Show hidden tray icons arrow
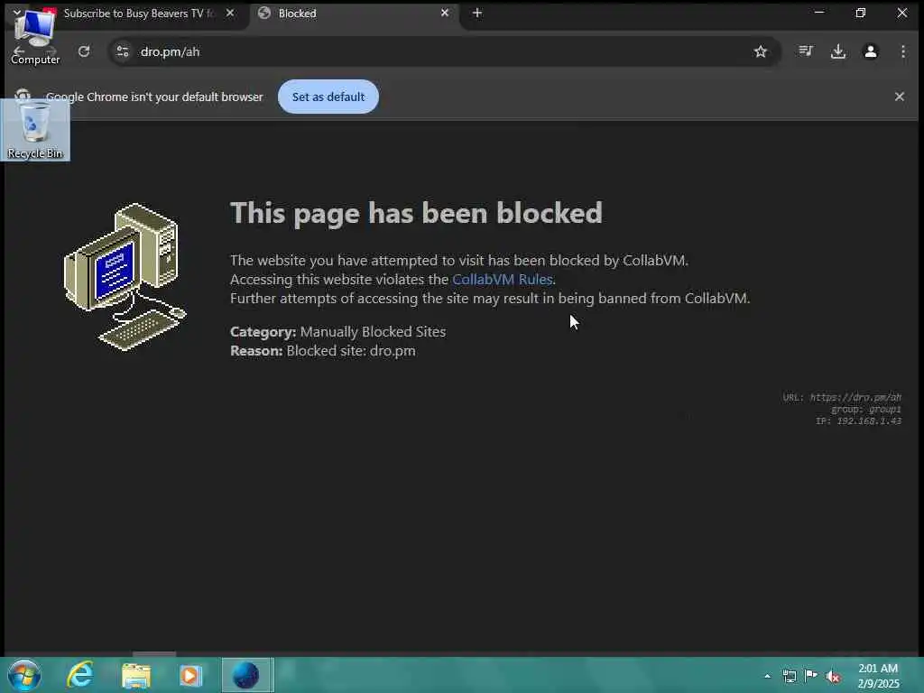 pyautogui.click(x=767, y=676)
